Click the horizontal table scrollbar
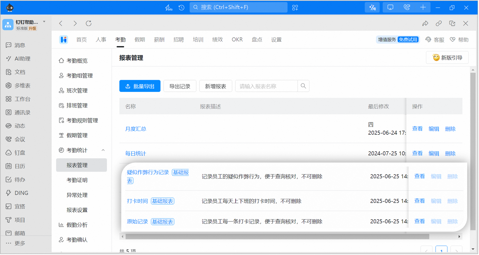479x255 pixels. click(277, 237)
